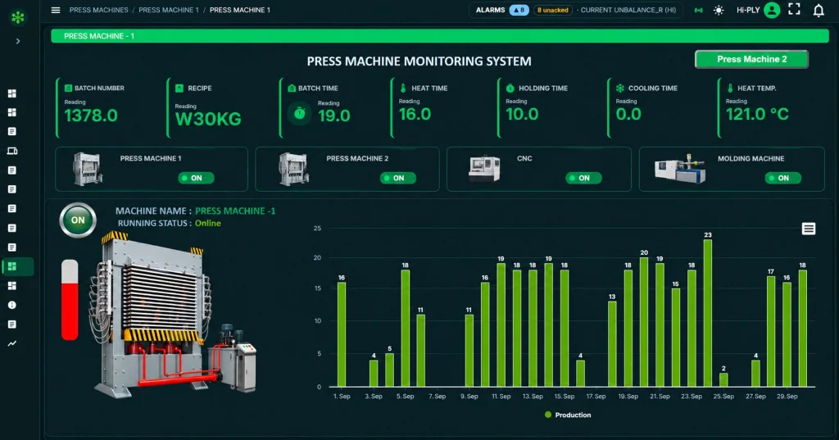Open the trend line sidebar icon
The height and width of the screenshot is (440, 839).
[x=11, y=343]
